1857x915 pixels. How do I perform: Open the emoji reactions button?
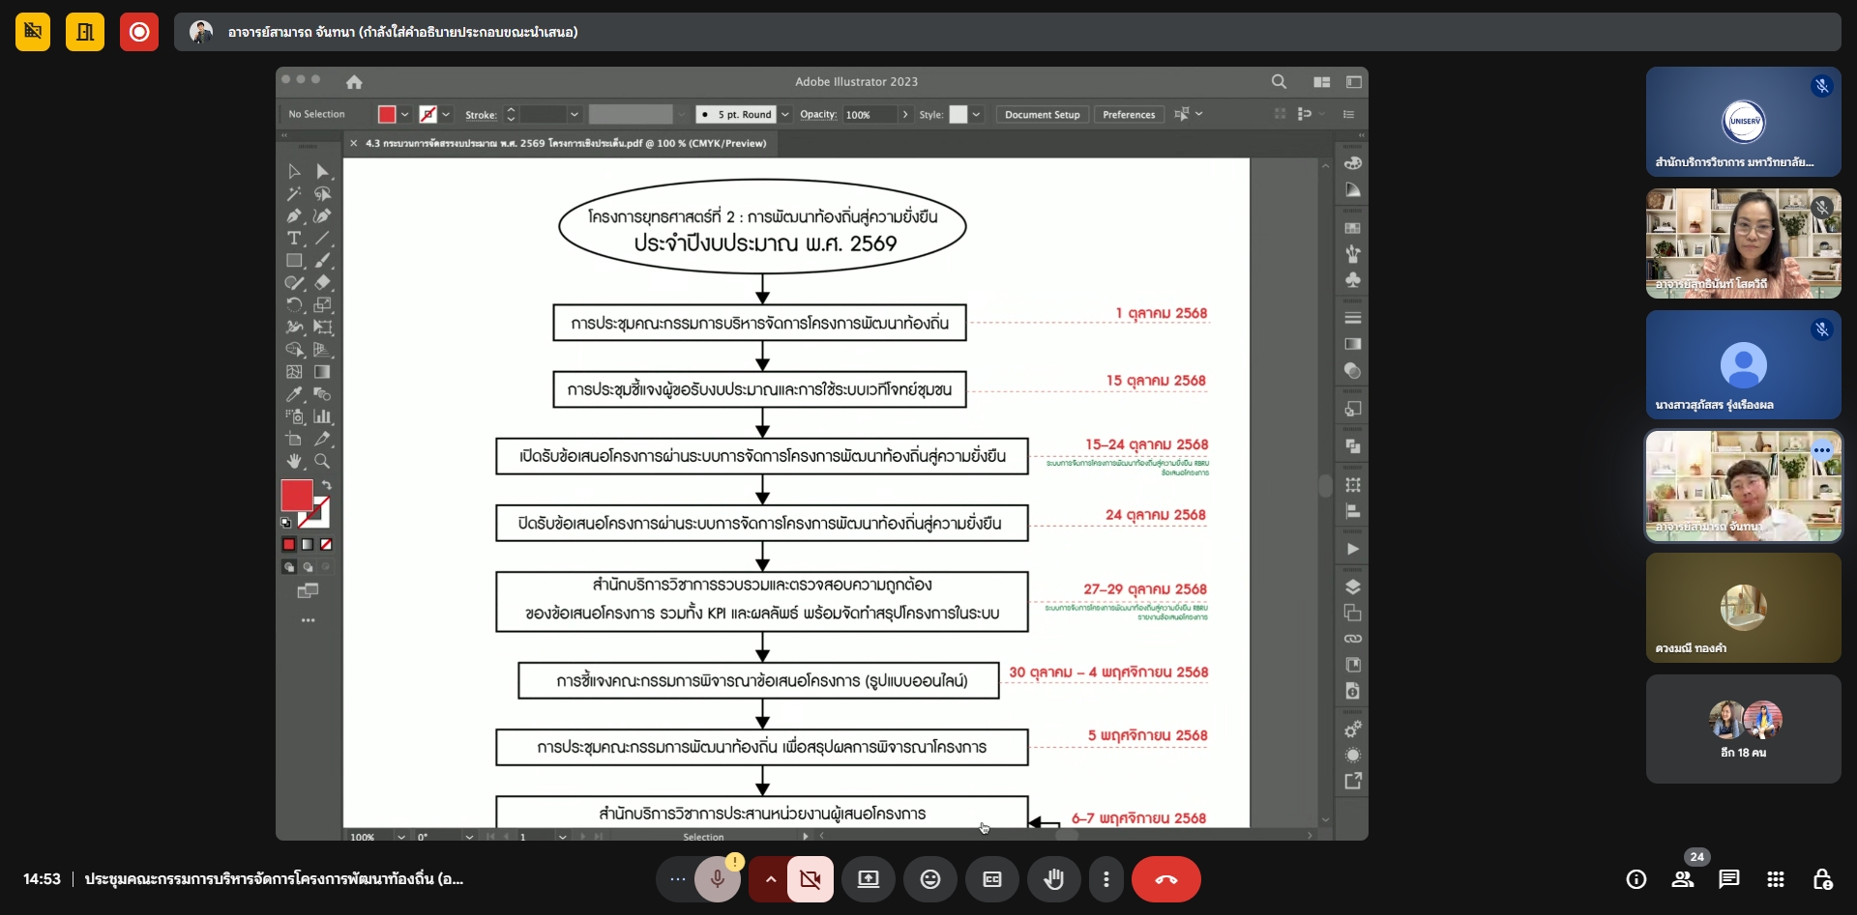[x=930, y=879]
